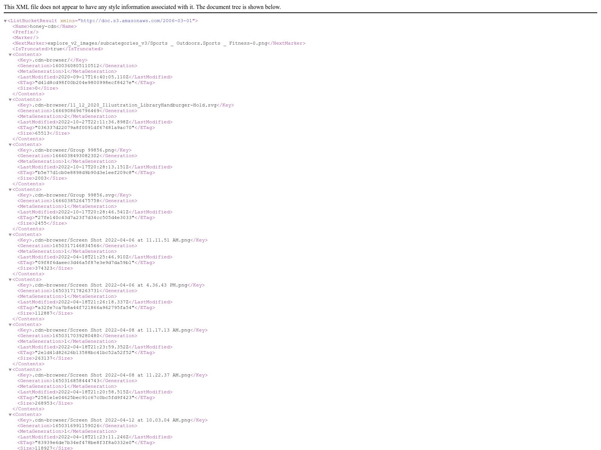The height and width of the screenshot is (450, 601).
Task: Click the IsTruncated value true
Action: point(56,49)
